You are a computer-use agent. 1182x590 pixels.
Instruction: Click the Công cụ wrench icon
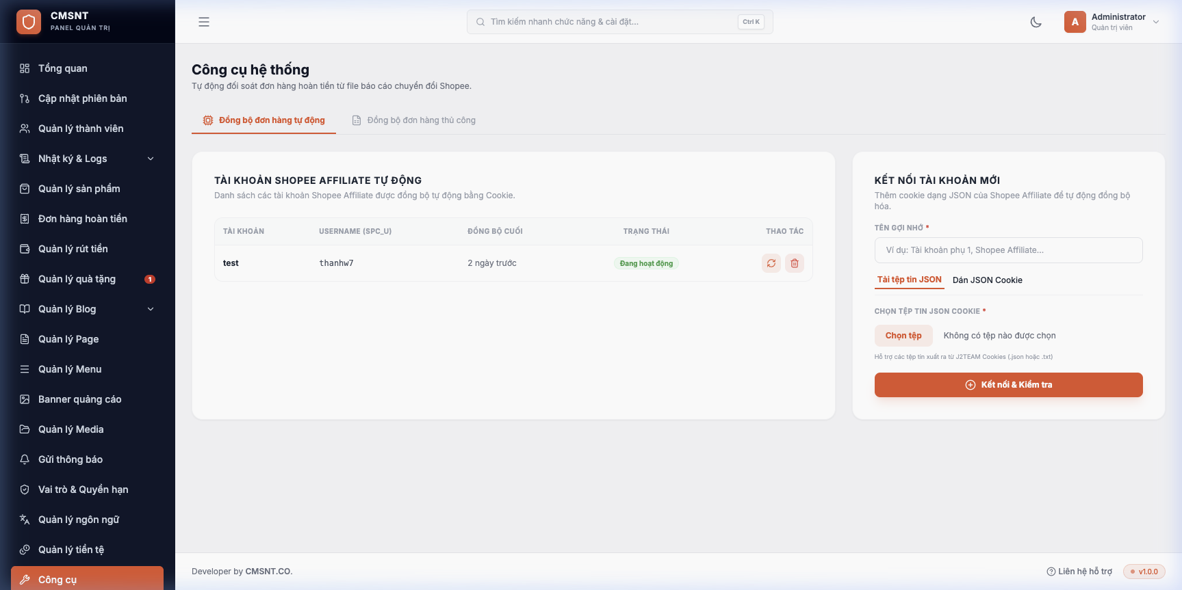pos(25,580)
